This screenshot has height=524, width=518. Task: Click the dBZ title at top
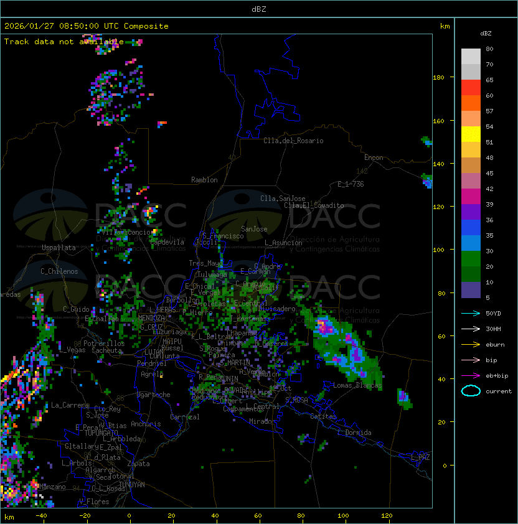pyautogui.click(x=259, y=9)
